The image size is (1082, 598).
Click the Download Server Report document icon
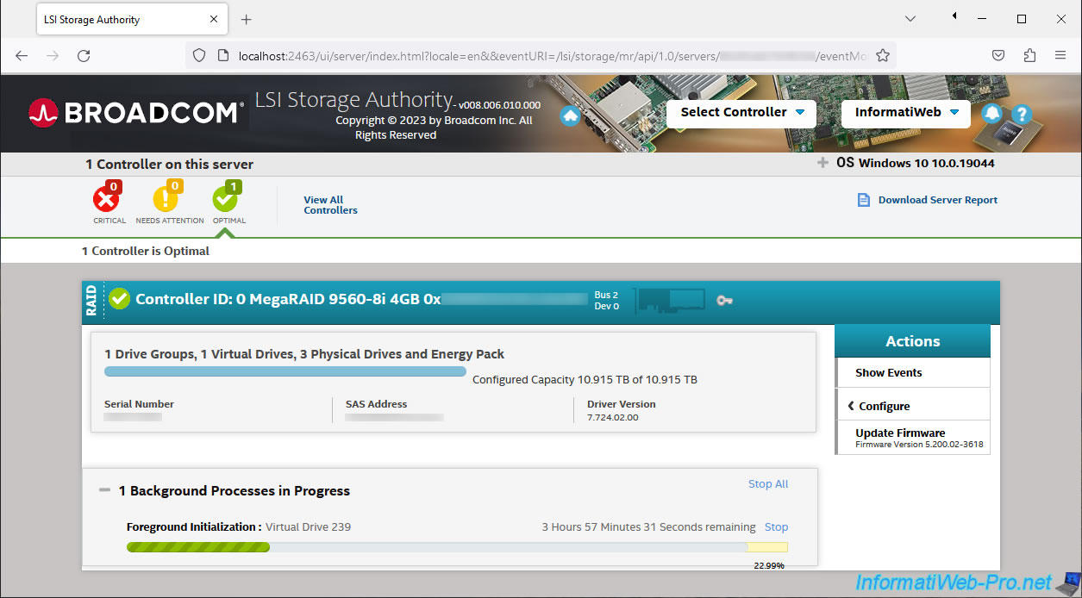(x=864, y=200)
